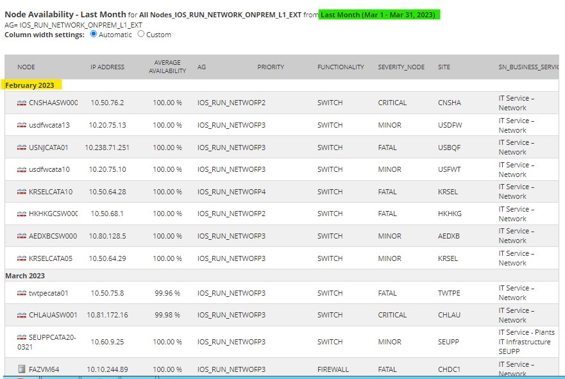Open node SEUPPCATA20-0321 link
Screen dimensions: 565x379
coord(46,342)
